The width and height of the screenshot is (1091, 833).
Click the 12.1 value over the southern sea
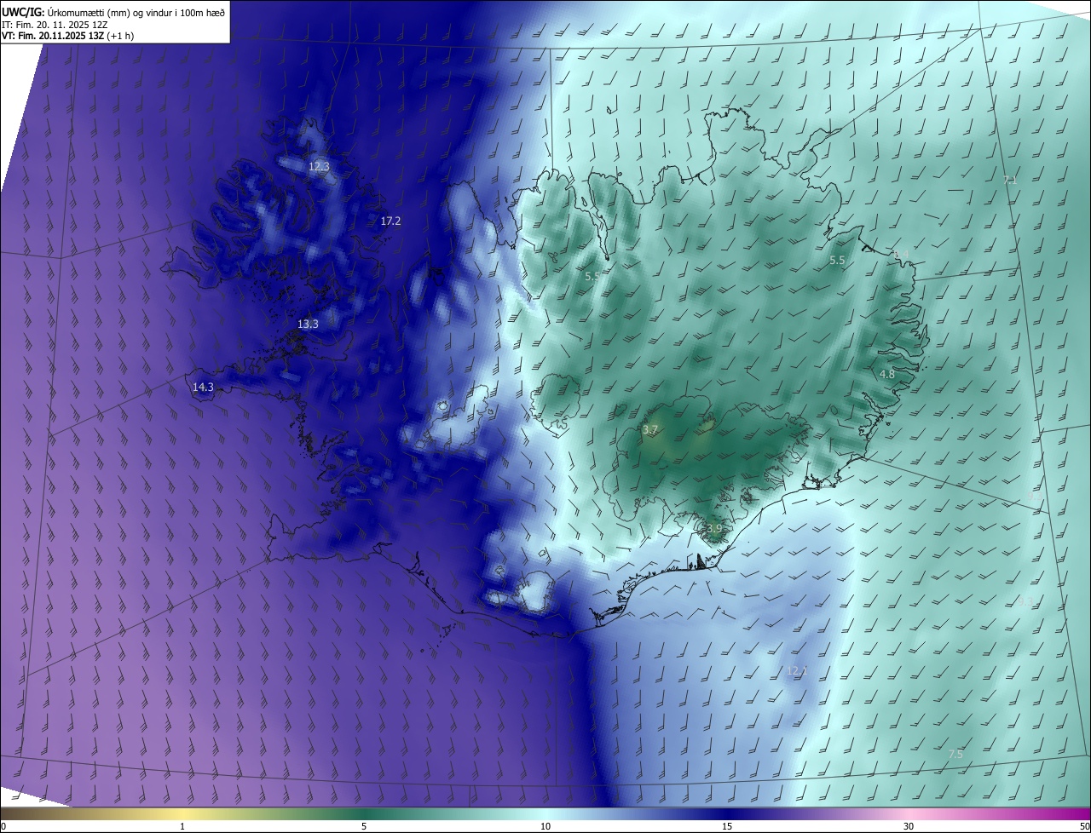[x=796, y=671]
